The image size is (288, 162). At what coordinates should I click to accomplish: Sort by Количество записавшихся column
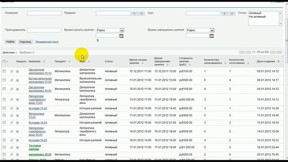click(225, 63)
